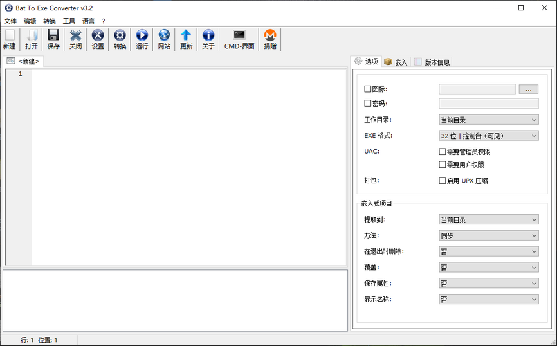The height and width of the screenshot is (346, 557).
Task: Open the 方法 (Method) dropdown
Action: tap(489, 235)
